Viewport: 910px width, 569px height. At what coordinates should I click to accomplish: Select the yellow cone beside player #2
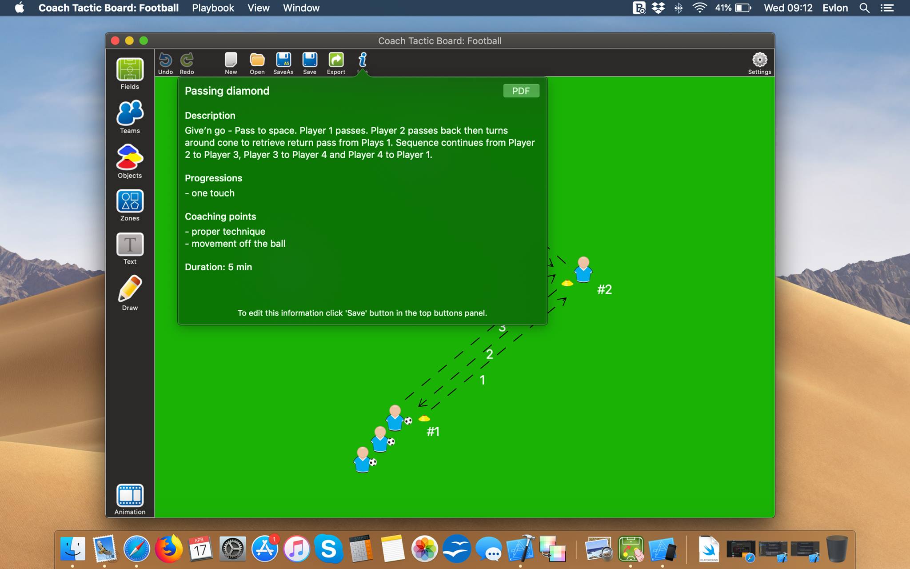[567, 283]
